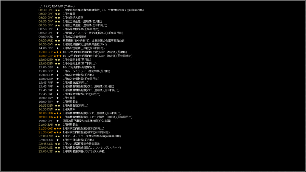Screen dimensions: 306x172
Task: Open the 3月ANZ企業信頼感 entry
Action: (x=74, y=37)
